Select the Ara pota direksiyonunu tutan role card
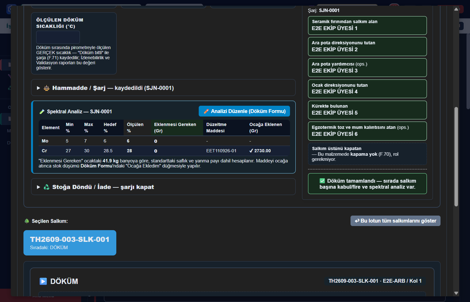Screen dimensions: 470x302 [367, 47]
